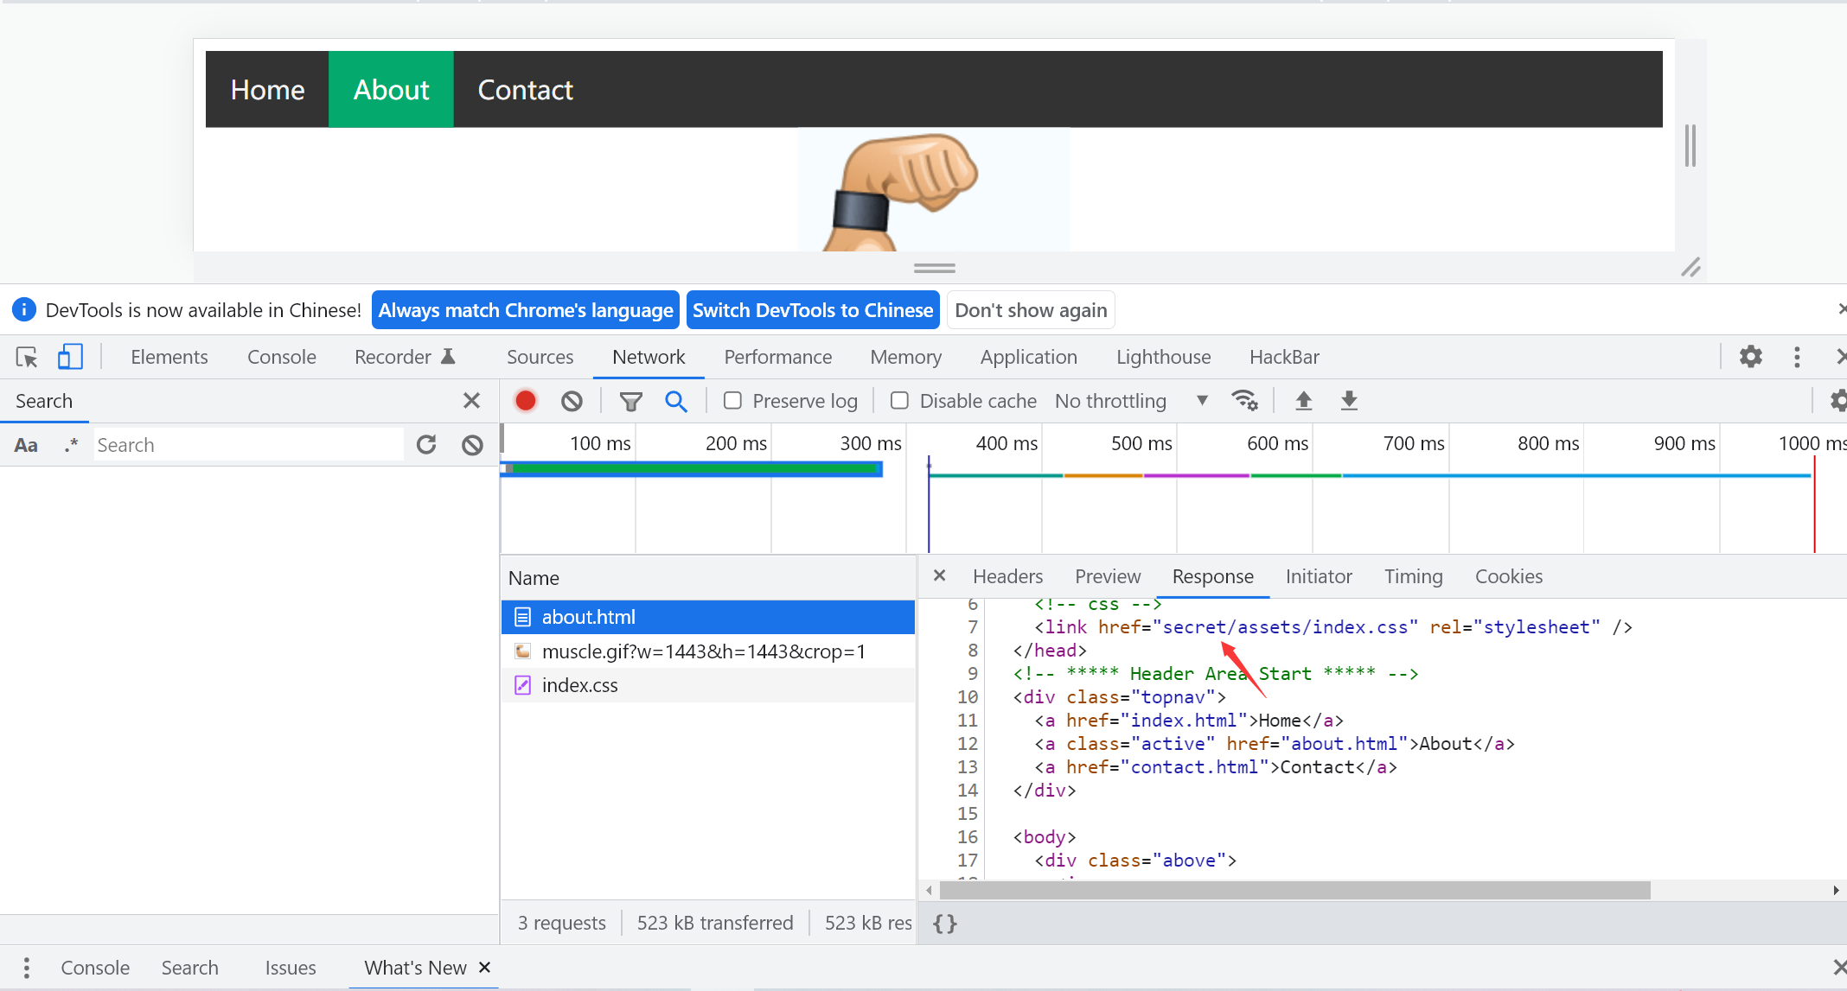Enable the Disable cache checkbox

[x=899, y=400]
